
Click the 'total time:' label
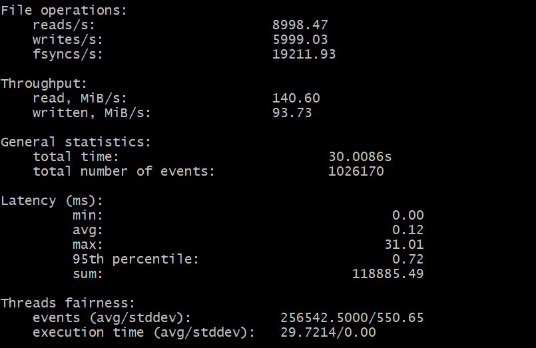click(75, 157)
